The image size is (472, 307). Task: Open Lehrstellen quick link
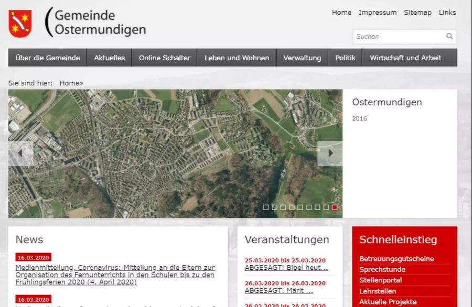tap(378, 291)
